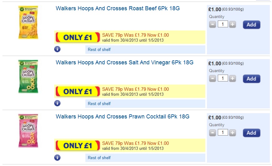Click the green Salt And Vinegar pack image

click(x=28, y=76)
